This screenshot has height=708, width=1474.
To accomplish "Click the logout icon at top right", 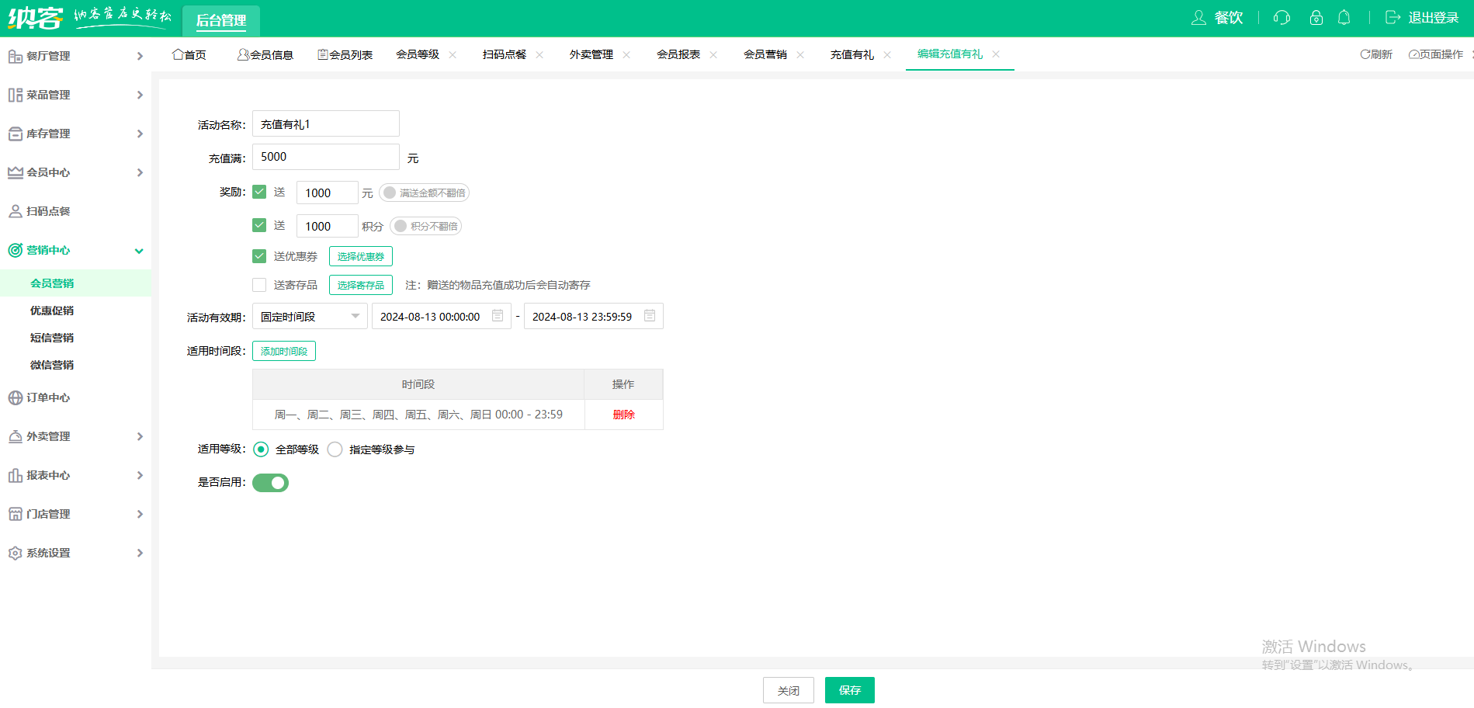I will tap(1392, 18).
